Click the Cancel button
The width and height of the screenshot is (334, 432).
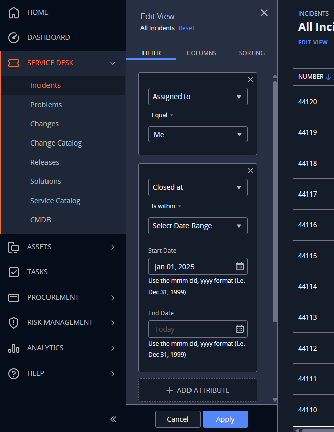click(x=178, y=419)
